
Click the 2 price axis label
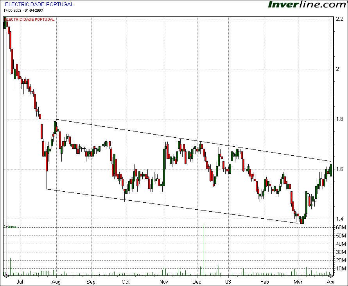coord(338,69)
